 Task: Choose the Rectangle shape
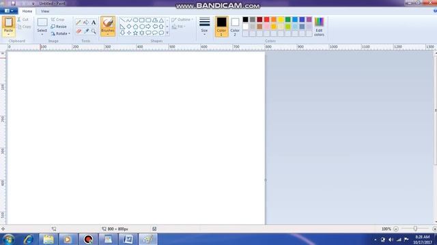pos(142,20)
